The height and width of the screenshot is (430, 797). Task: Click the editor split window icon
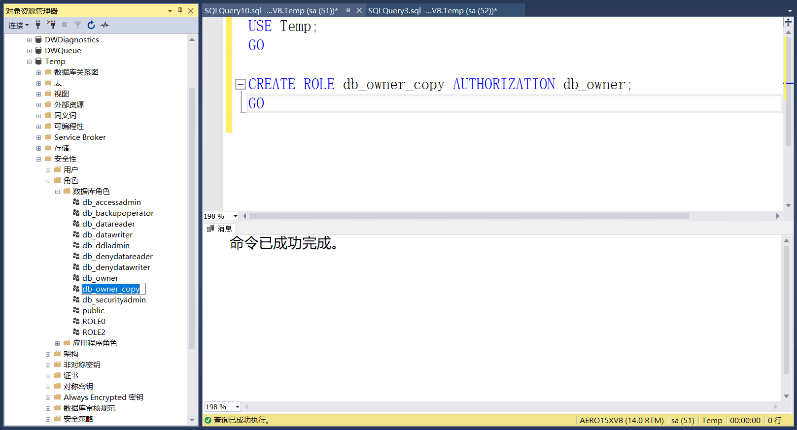pos(788,22)
